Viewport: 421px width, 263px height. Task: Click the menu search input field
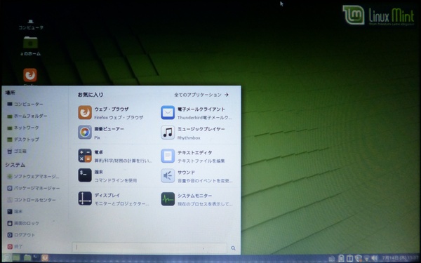(x=149, y=248)
